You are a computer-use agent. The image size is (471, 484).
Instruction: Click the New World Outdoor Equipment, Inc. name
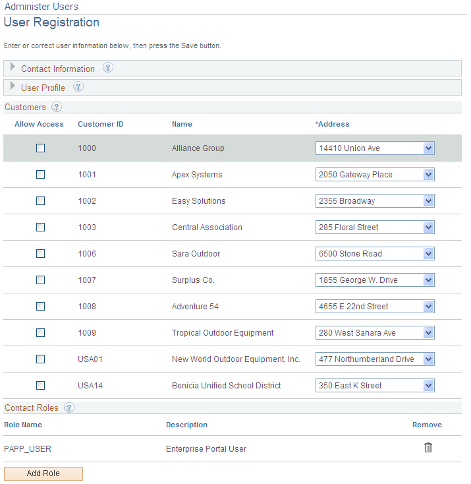236,359
